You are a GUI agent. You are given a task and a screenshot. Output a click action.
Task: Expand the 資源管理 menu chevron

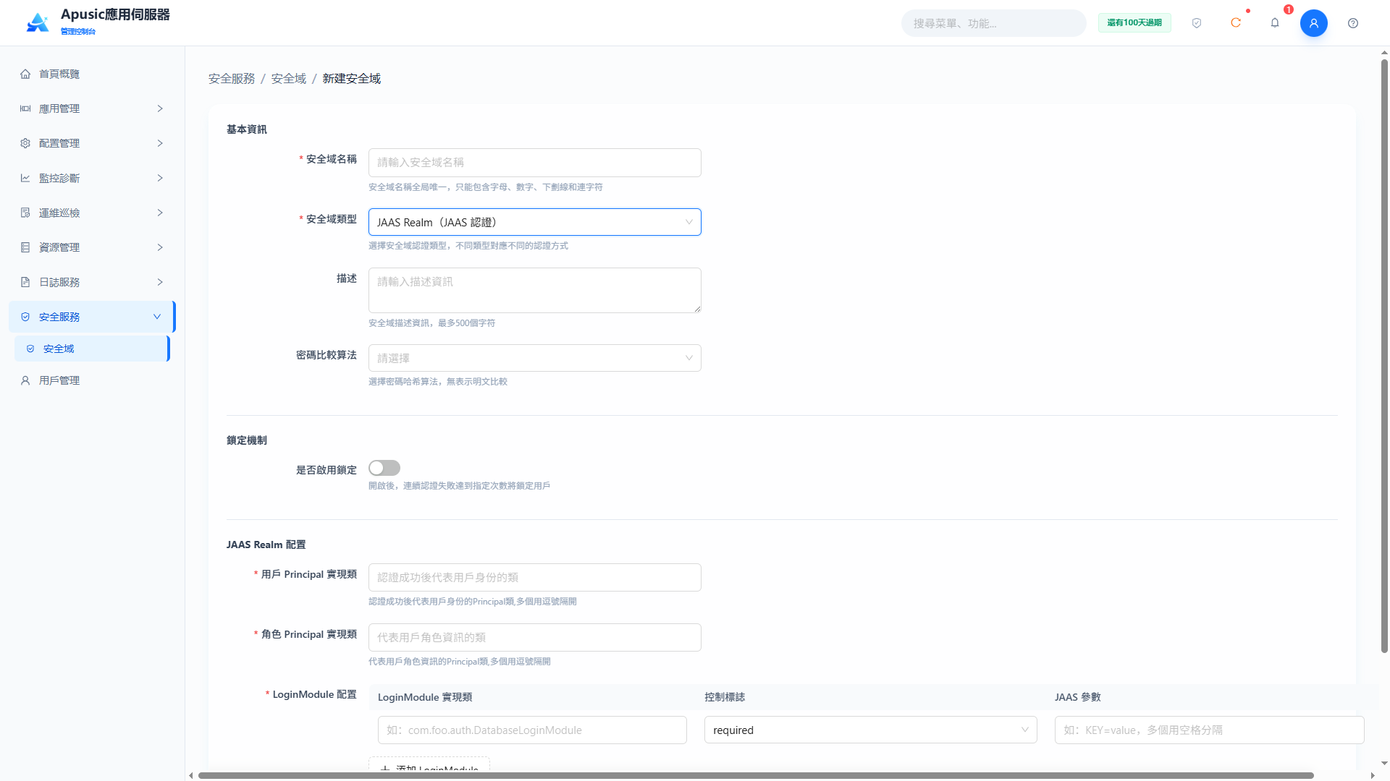(x=160, y=247)
